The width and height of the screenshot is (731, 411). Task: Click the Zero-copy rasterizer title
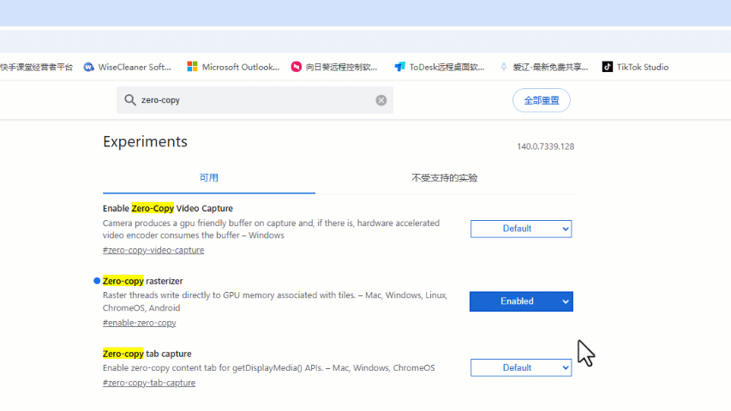point(142,281)
